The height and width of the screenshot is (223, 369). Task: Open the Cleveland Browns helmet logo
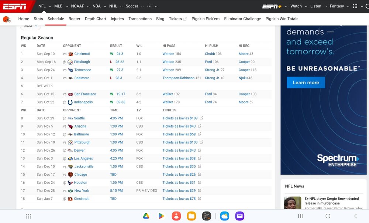tap(7, 19)
